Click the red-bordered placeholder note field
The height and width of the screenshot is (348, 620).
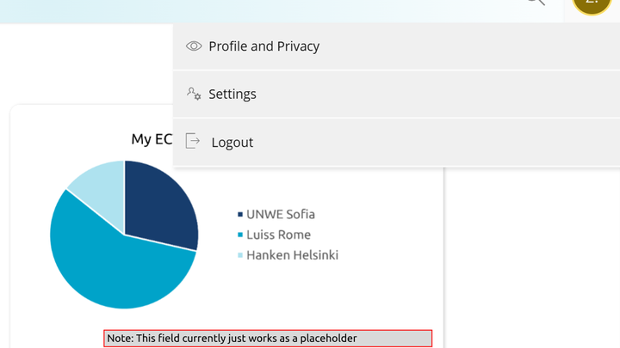click(x=268, y=339)
